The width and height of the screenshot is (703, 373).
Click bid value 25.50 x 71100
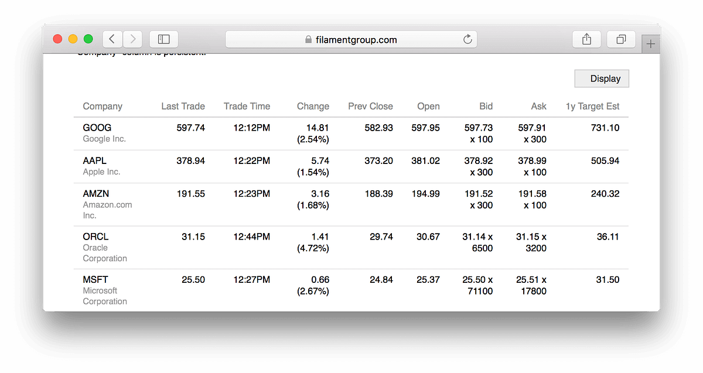point(477,285)
